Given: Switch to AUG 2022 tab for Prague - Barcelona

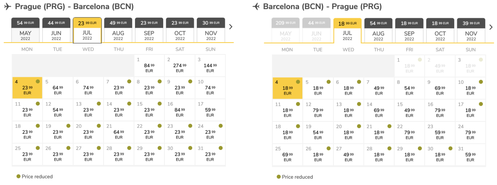Looking at the screenshot, I should click(118, 31).
